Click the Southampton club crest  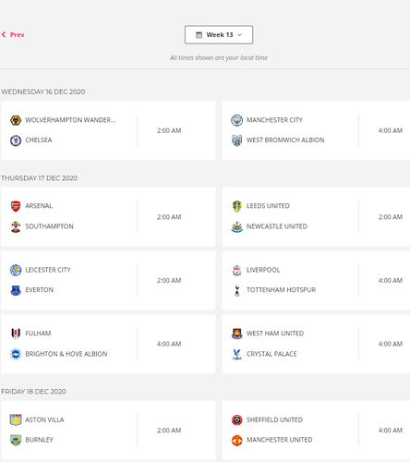click(16, 226)
